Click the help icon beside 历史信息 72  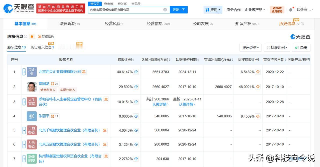pyautogui.click(x=302, y=24)
